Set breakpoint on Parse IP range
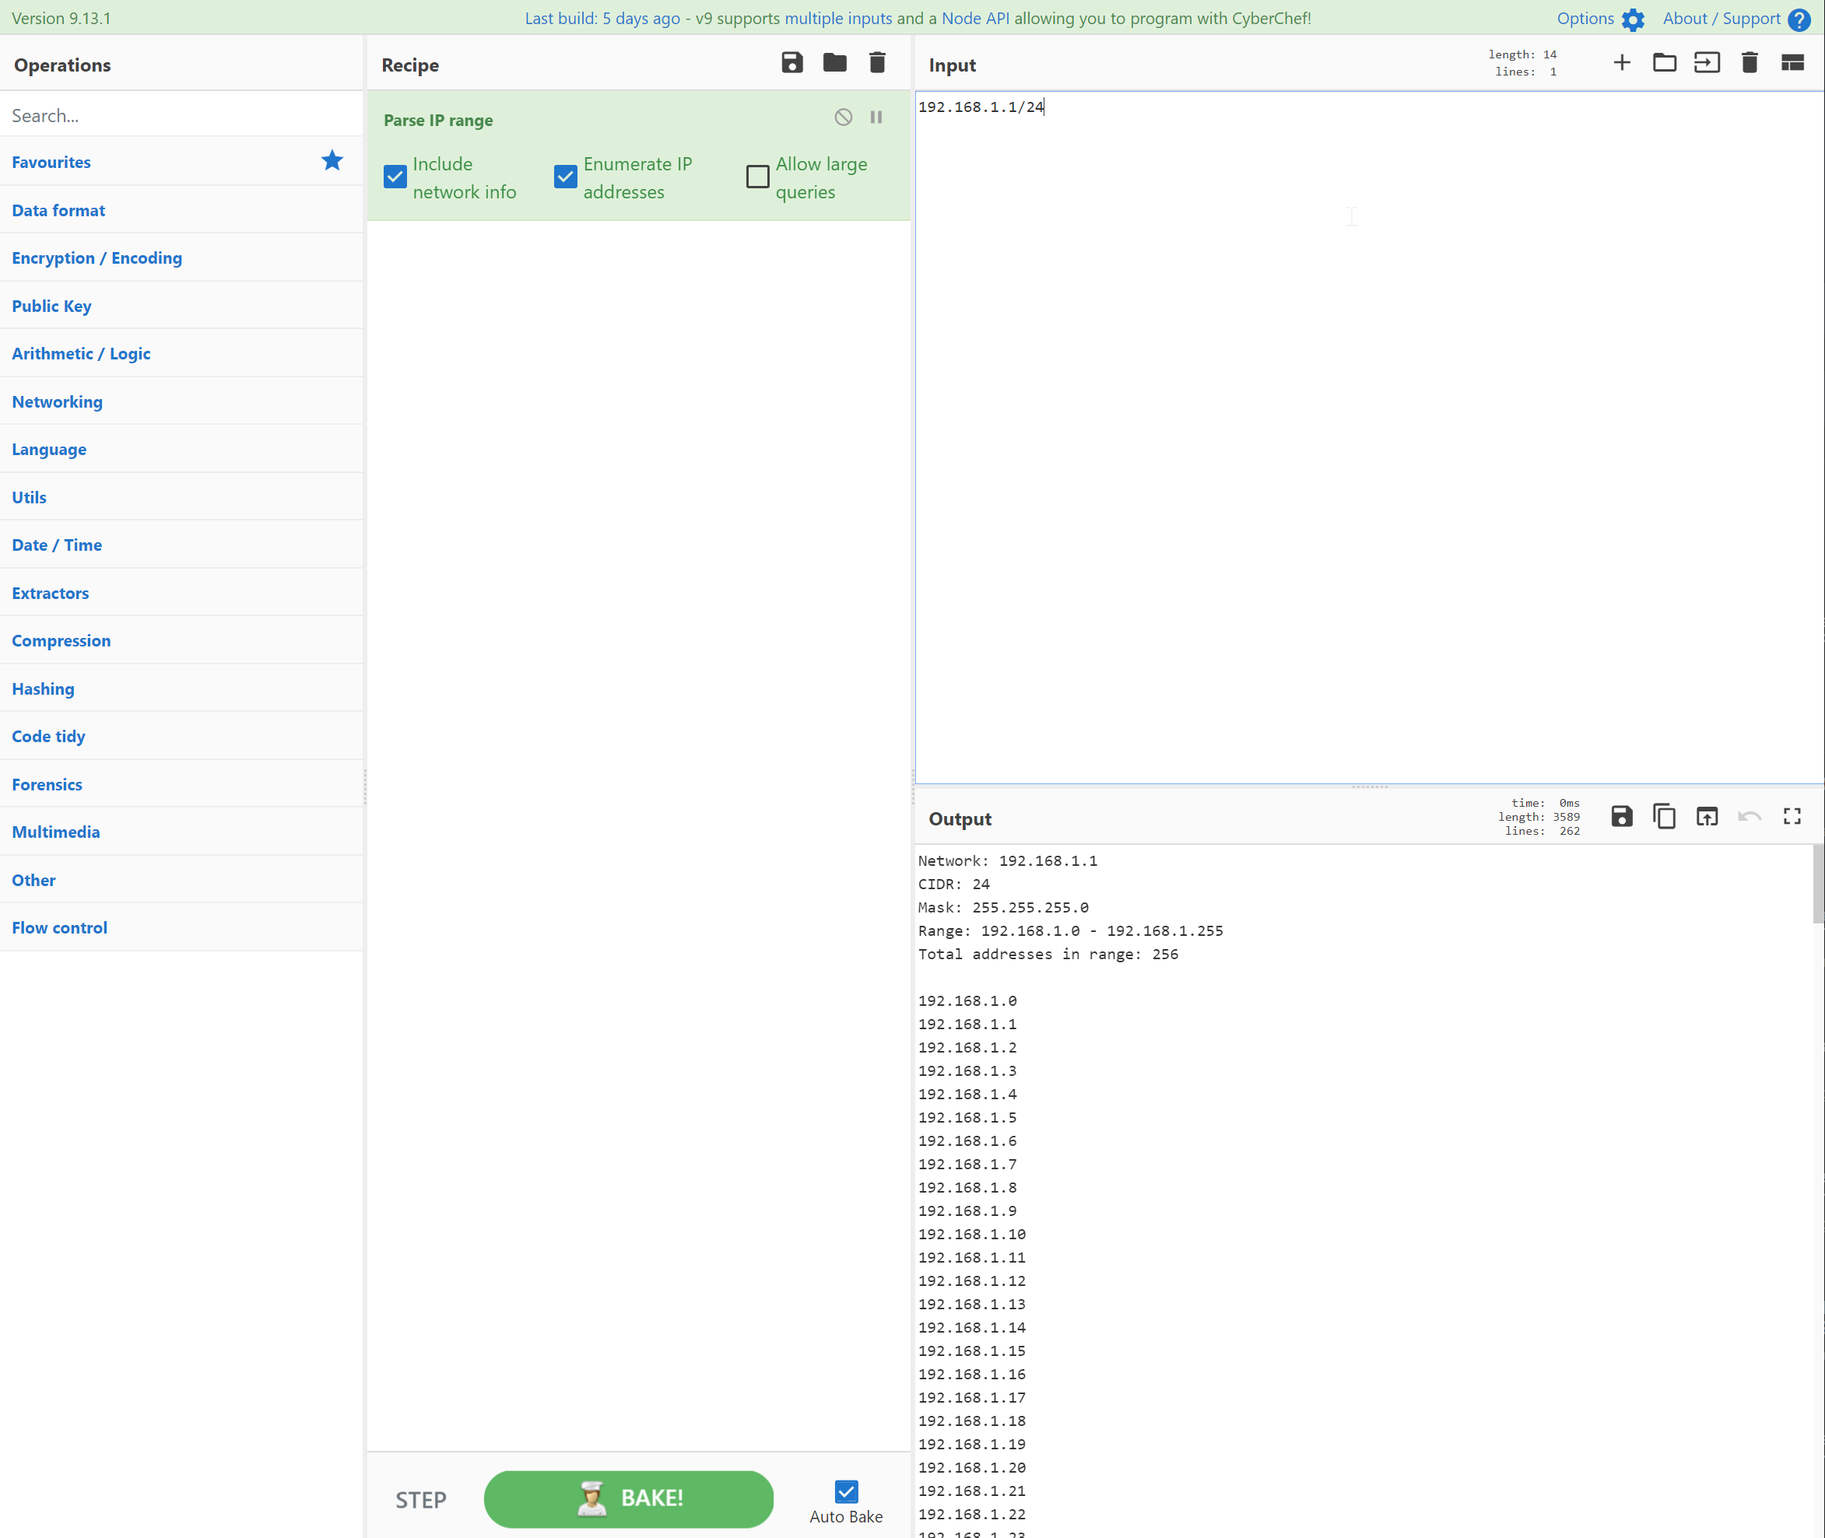Screen dimensions: 1825x1538 click(x=876, y=117)
